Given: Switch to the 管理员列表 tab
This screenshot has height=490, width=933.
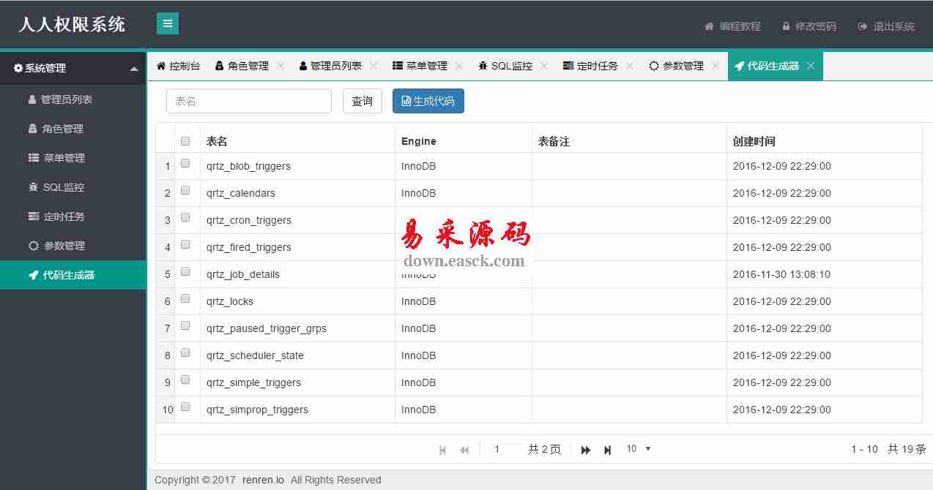Looking at the screenshot, I should click(x=330, y=66).
